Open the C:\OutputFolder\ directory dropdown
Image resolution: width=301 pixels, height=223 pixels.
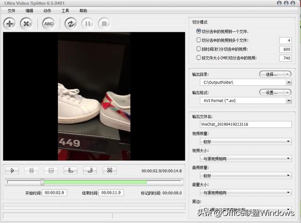point(288,82)
